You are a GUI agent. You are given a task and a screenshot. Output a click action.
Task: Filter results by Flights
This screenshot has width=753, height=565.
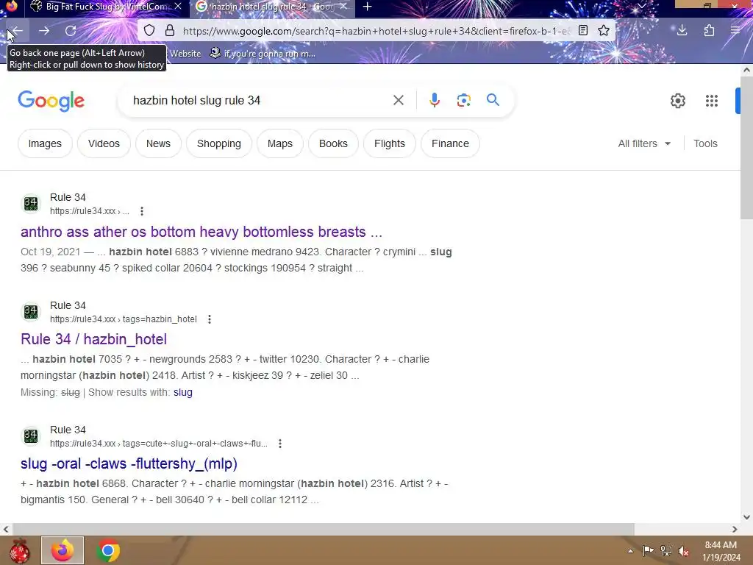tap(390, 143)
